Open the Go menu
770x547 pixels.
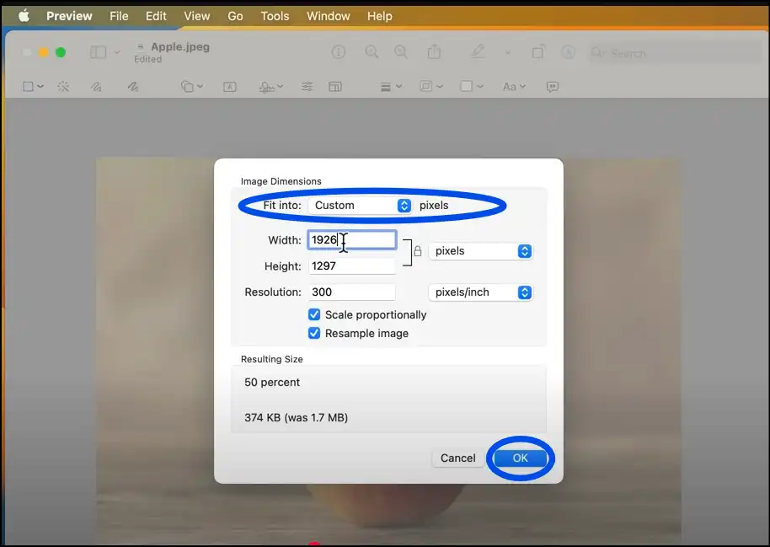[x=235, y=16]
